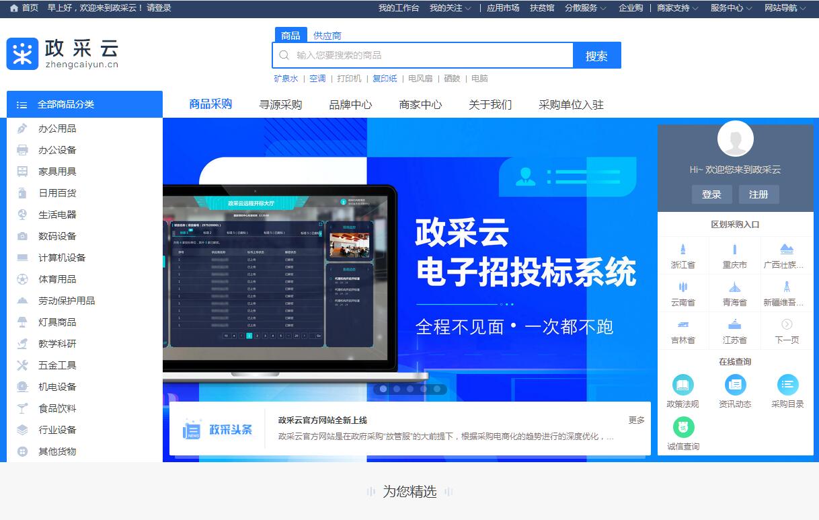Select 云南省 region icon
The image size is (819, 520).
tap(683, 287)
